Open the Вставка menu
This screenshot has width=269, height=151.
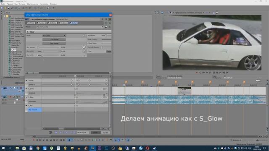[x=22, y=4]
